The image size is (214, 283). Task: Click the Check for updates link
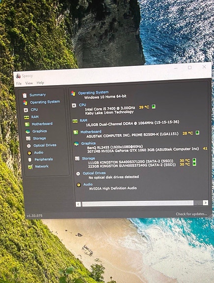tap(191, 214)
